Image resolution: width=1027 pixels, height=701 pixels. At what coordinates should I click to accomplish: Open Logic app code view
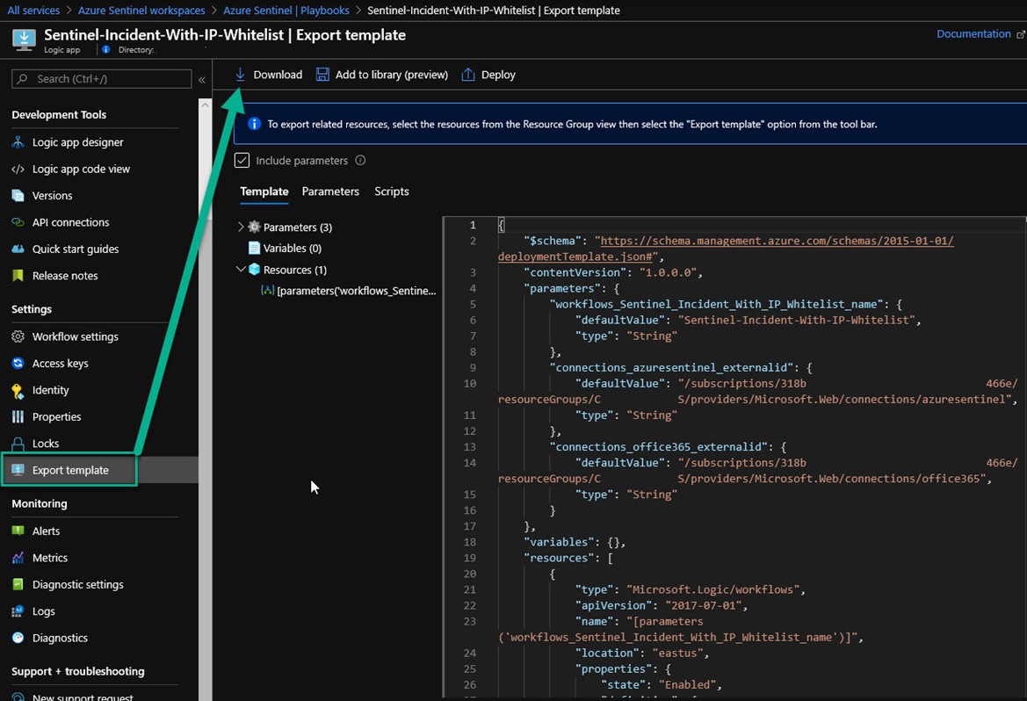(81, 169)
